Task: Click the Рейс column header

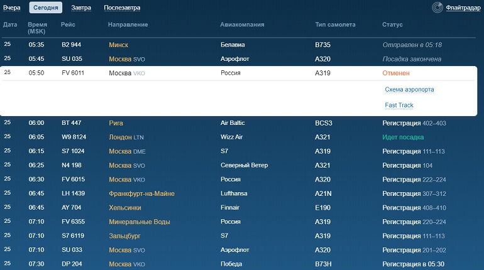Action: [68, 24]
